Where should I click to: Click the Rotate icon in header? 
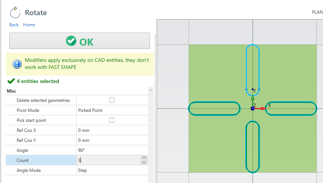tap(15, 13)
